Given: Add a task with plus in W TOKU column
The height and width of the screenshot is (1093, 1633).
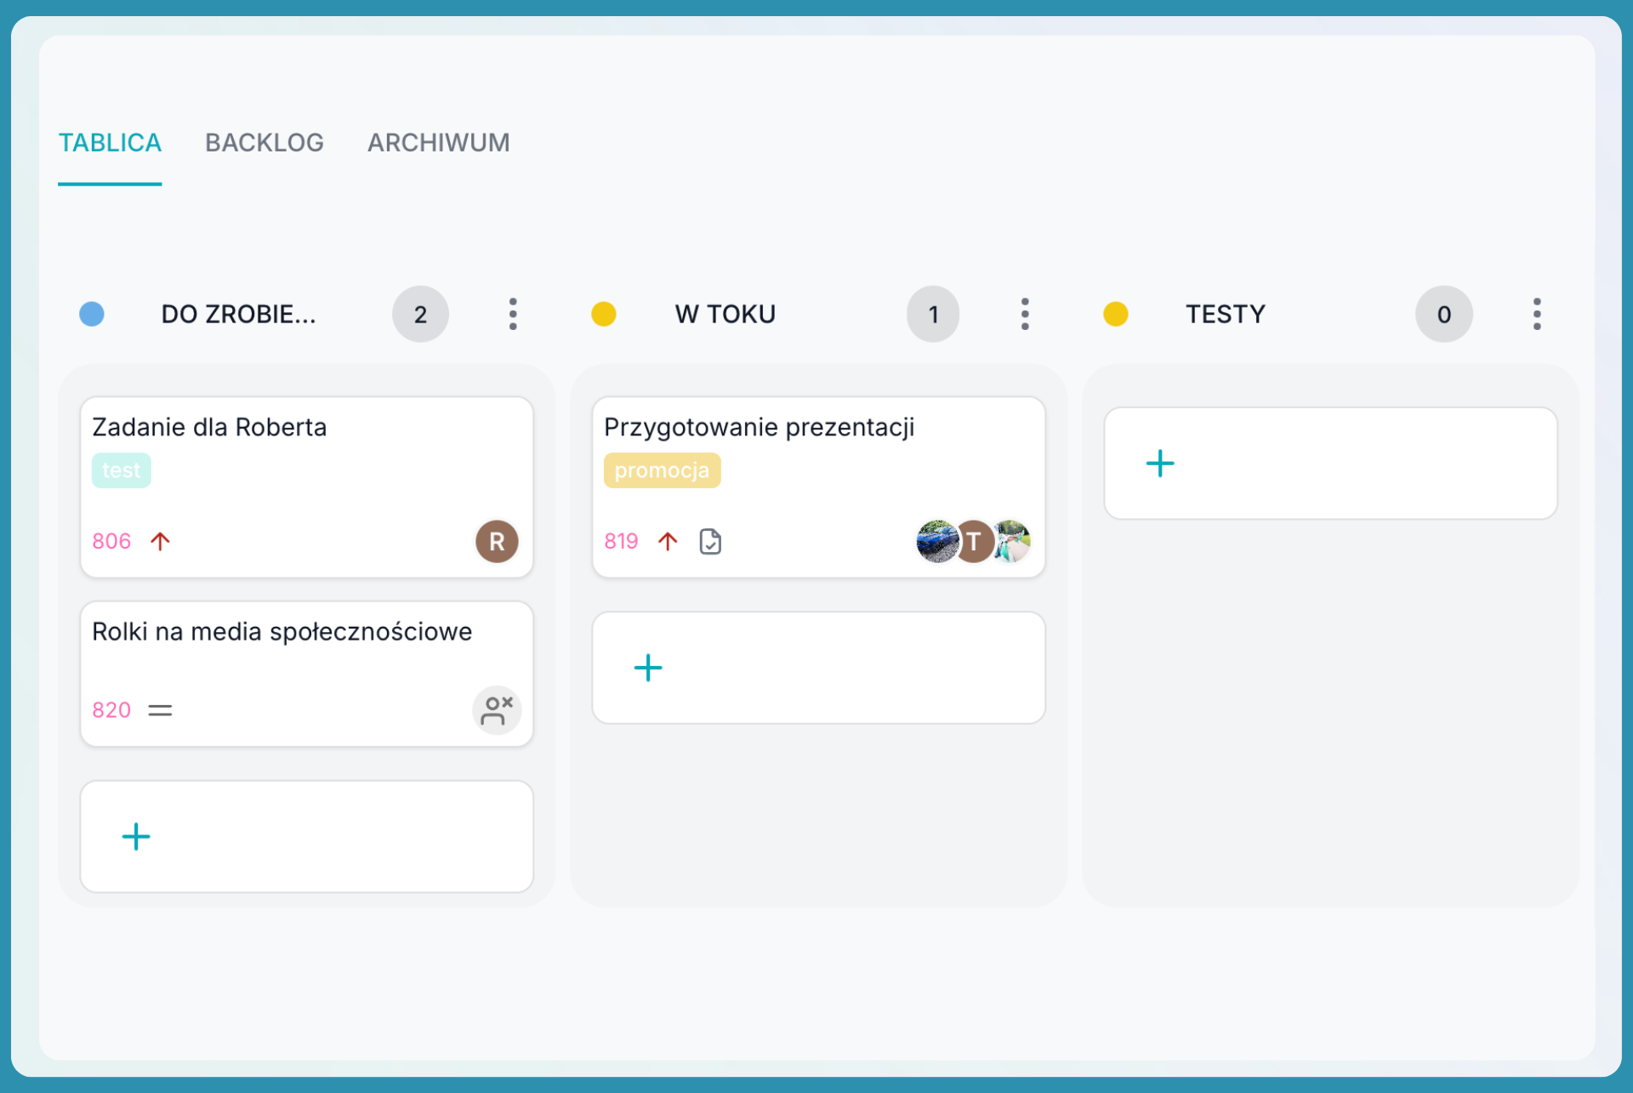Looking at the screenshot, I should click(648, 668).
